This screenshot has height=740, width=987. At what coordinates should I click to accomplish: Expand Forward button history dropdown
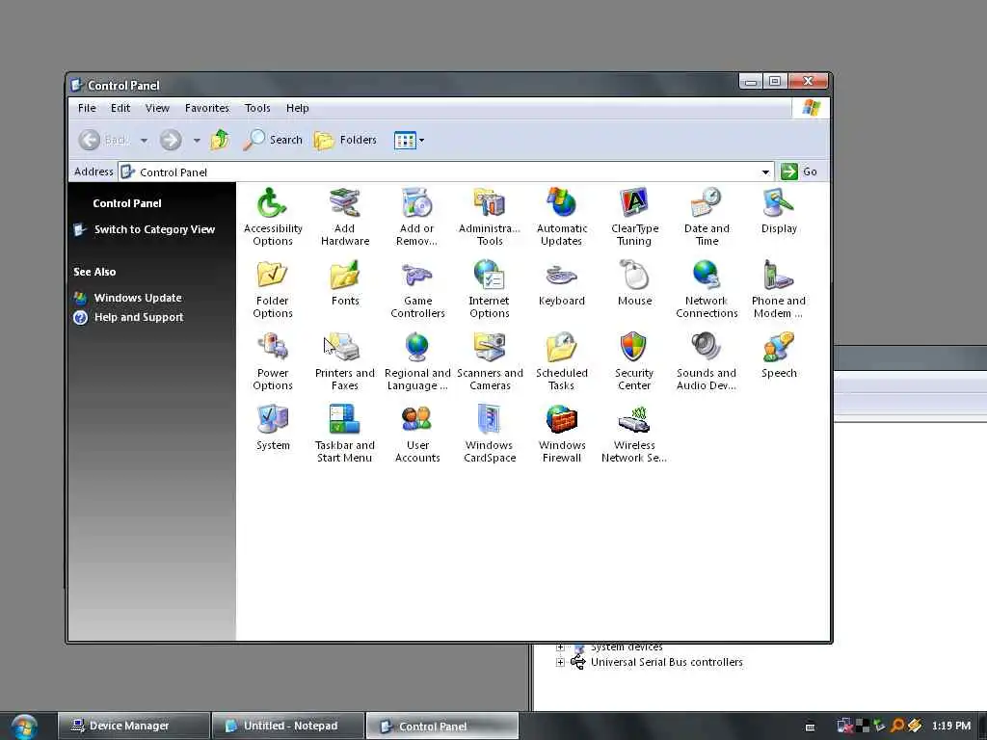point(197,141)
